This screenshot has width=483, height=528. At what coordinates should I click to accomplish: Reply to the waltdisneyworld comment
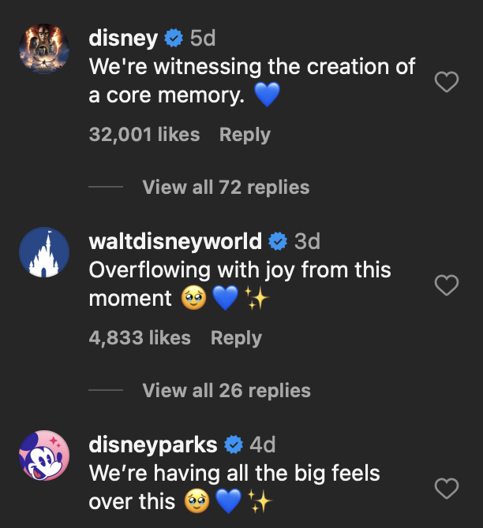tap(236, 338)
